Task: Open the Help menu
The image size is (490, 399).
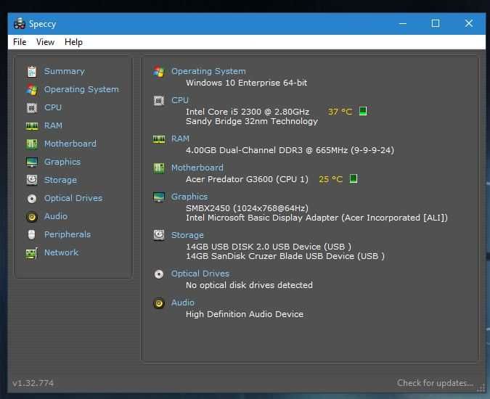Action: coord(73,42)
